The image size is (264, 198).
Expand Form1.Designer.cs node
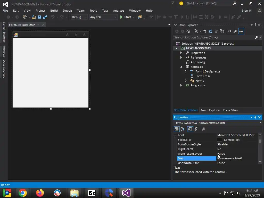tap(186, 71)
